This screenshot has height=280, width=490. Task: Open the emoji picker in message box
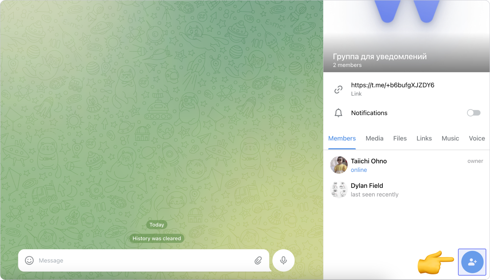point(29,260)
